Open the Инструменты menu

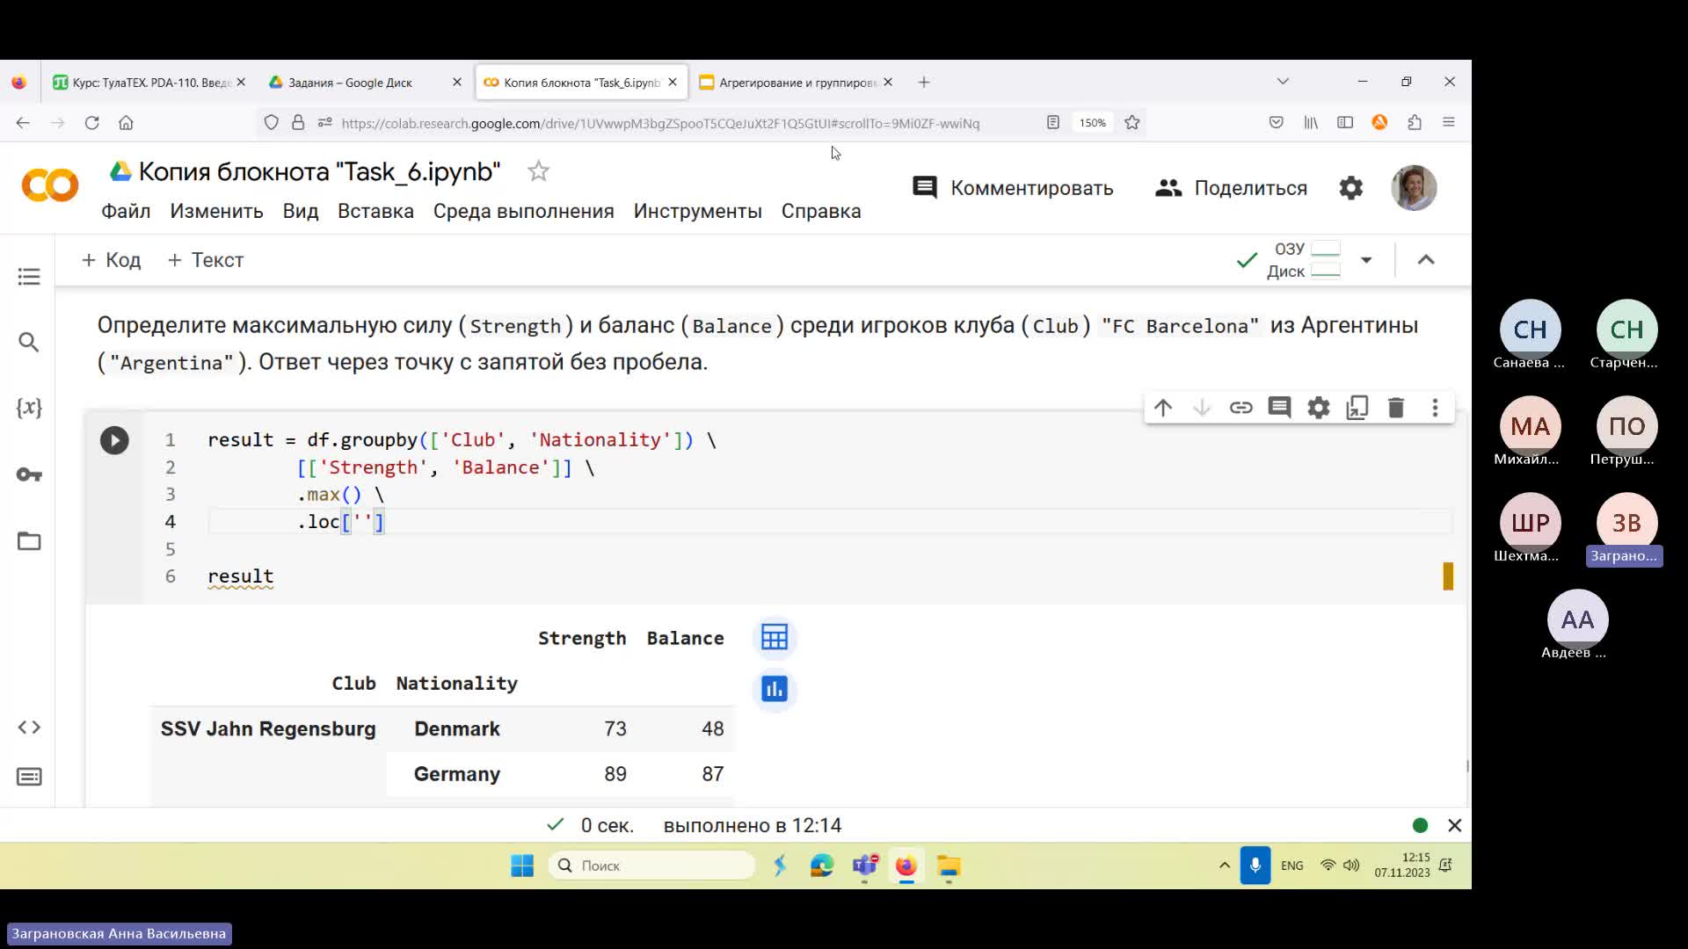coord(697,212)
